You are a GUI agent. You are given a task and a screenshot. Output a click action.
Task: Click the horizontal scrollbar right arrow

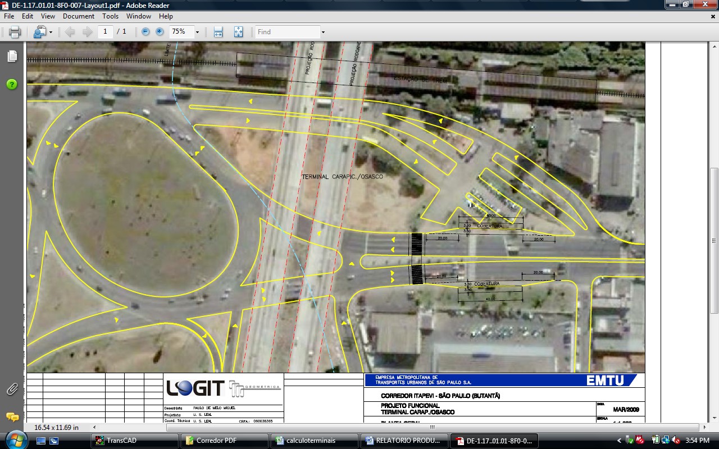pos(706,427)
